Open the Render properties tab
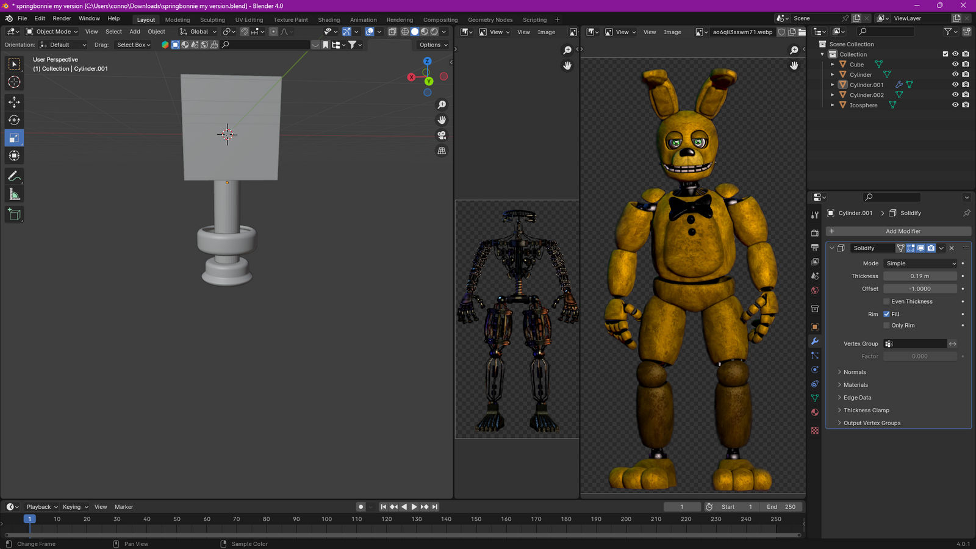The width and height of the screenshot is (976, 549). pyautogui.click(x=815, y=233)
